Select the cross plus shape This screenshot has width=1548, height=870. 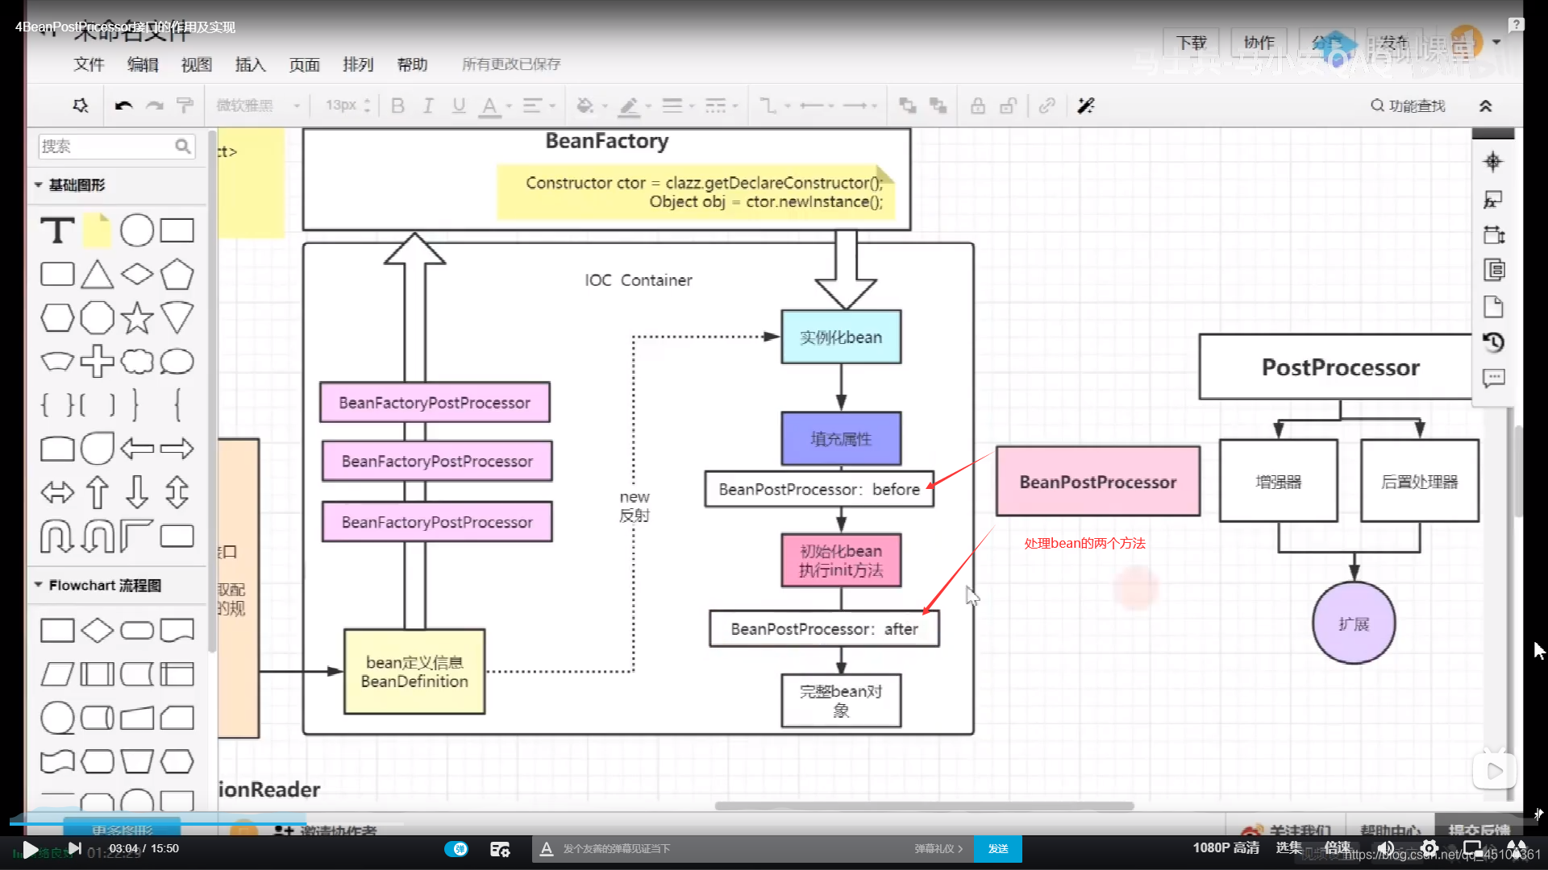[x=97, y=362]
